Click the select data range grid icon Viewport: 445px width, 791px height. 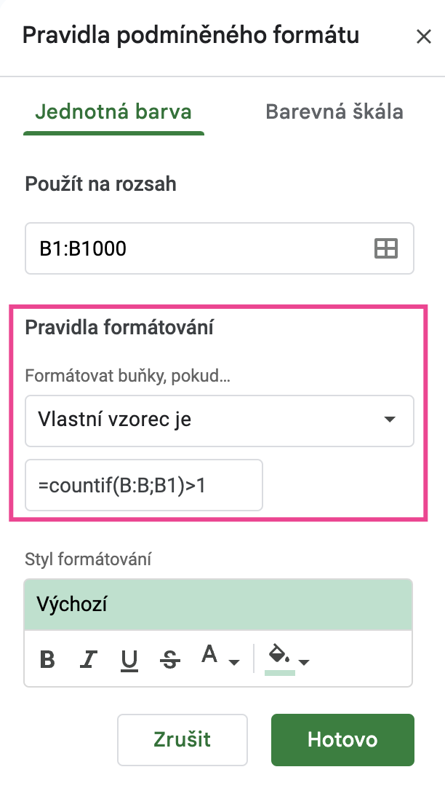point(386,248)
